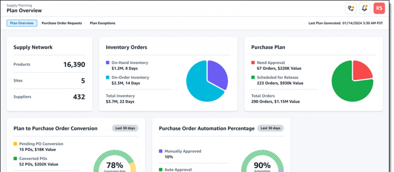Viewport: 394px width, 172px height.
Task: Click the purple On-Hand Inventory legend swatch
Action: (108, 63)
